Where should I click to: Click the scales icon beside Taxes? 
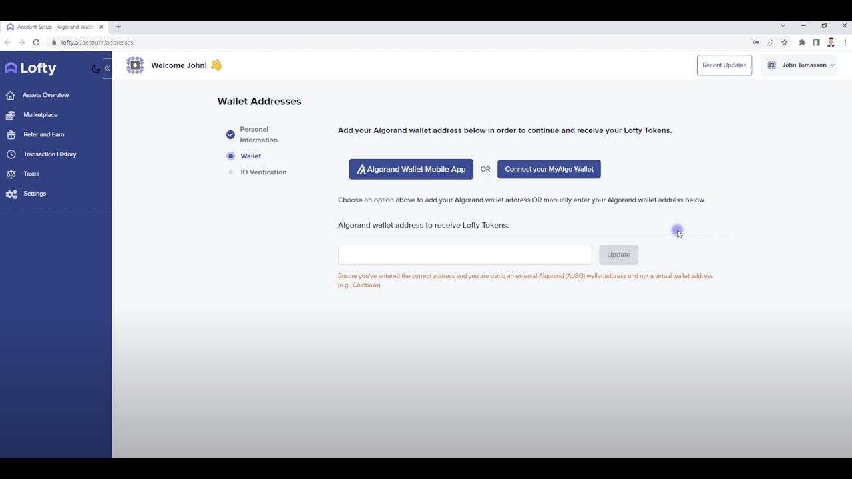tap(10, 174)
